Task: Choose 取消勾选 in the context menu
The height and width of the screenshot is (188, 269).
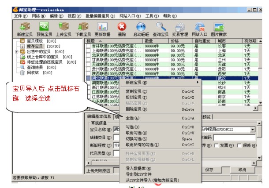Action: [x=161, y=133]
